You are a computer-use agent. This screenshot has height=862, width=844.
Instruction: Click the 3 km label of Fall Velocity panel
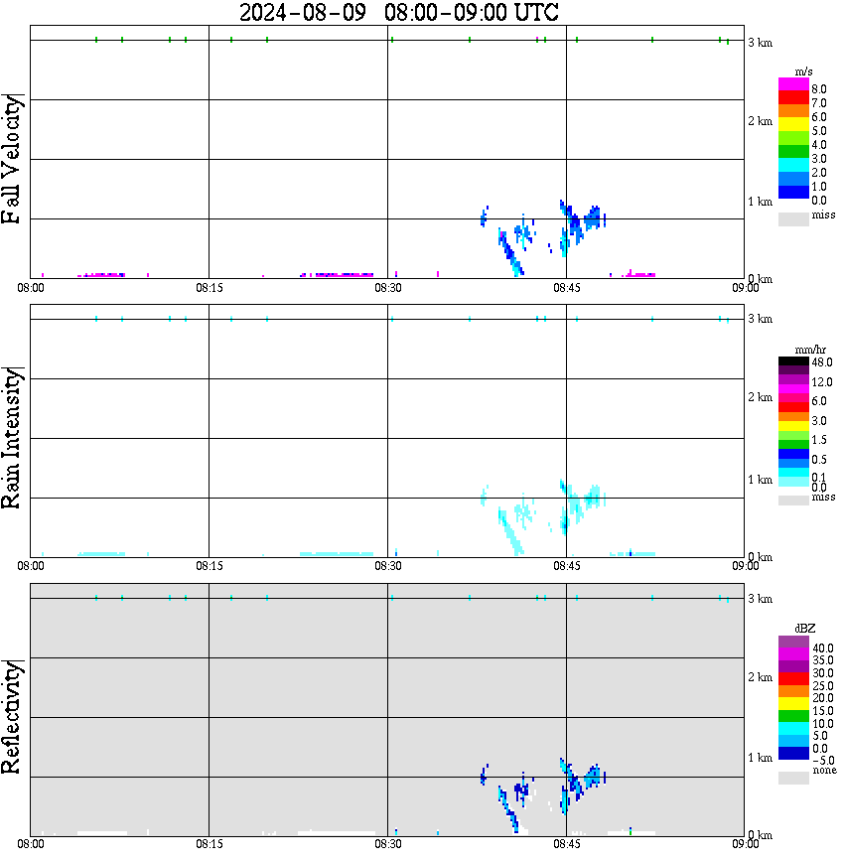(761, 43)
